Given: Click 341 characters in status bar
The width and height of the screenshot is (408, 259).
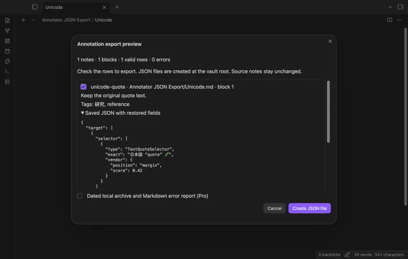Looking at the screenshot, I should pos(389,255).
